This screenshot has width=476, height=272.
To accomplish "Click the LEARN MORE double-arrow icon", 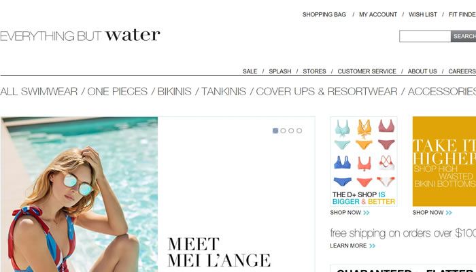I will tap(373, 245).
